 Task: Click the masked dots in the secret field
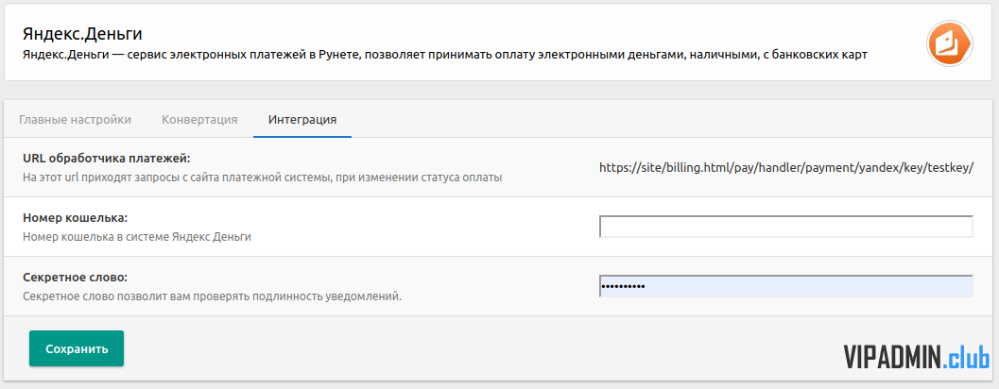[623, 286]
